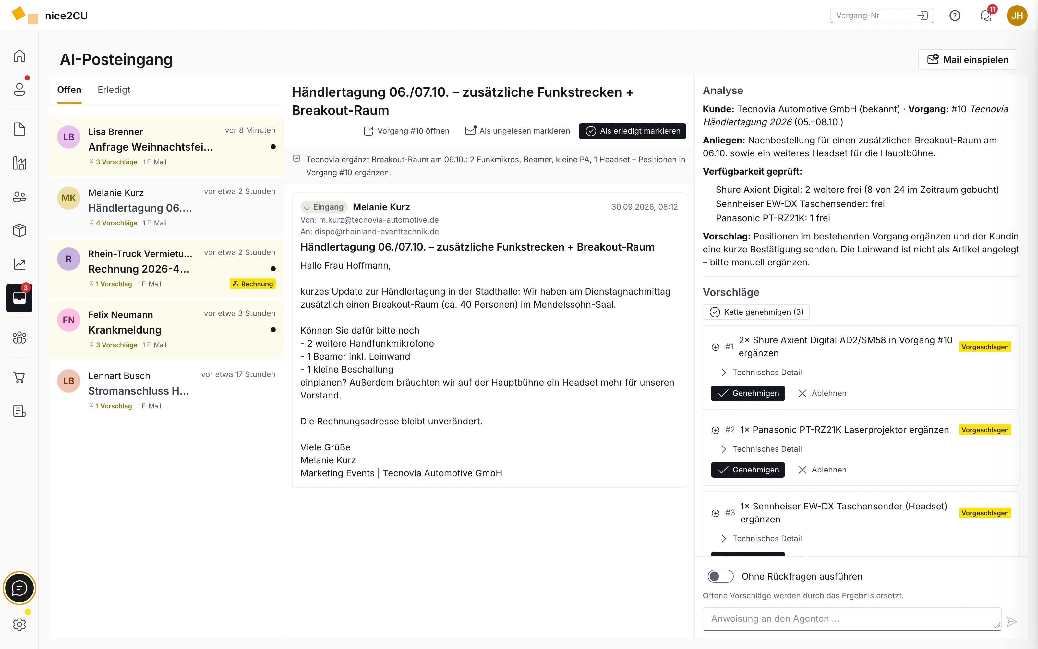Open the inbox icon with badge 3

(19, 298)
